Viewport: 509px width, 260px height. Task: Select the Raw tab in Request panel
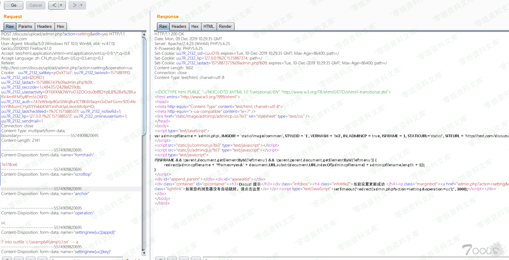pos(10,27)
